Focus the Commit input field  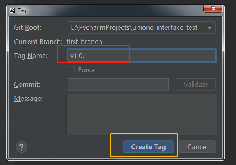pyautogui.click(x=118, y=84)
